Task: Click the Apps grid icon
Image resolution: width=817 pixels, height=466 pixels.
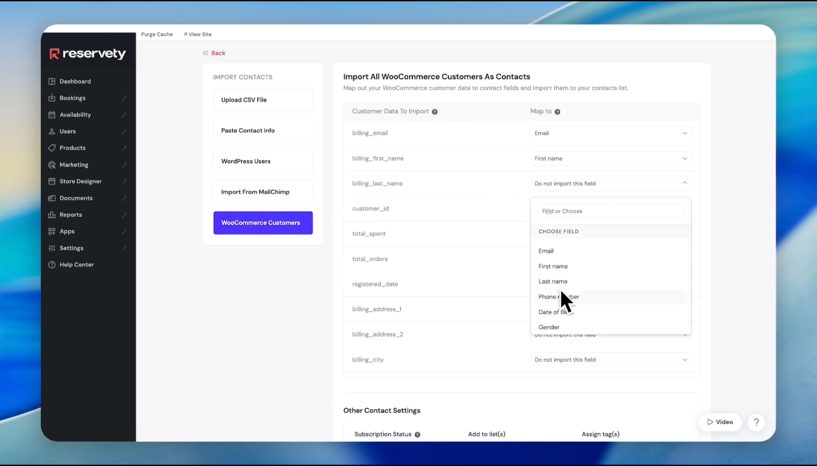Action: coord(52,231)
